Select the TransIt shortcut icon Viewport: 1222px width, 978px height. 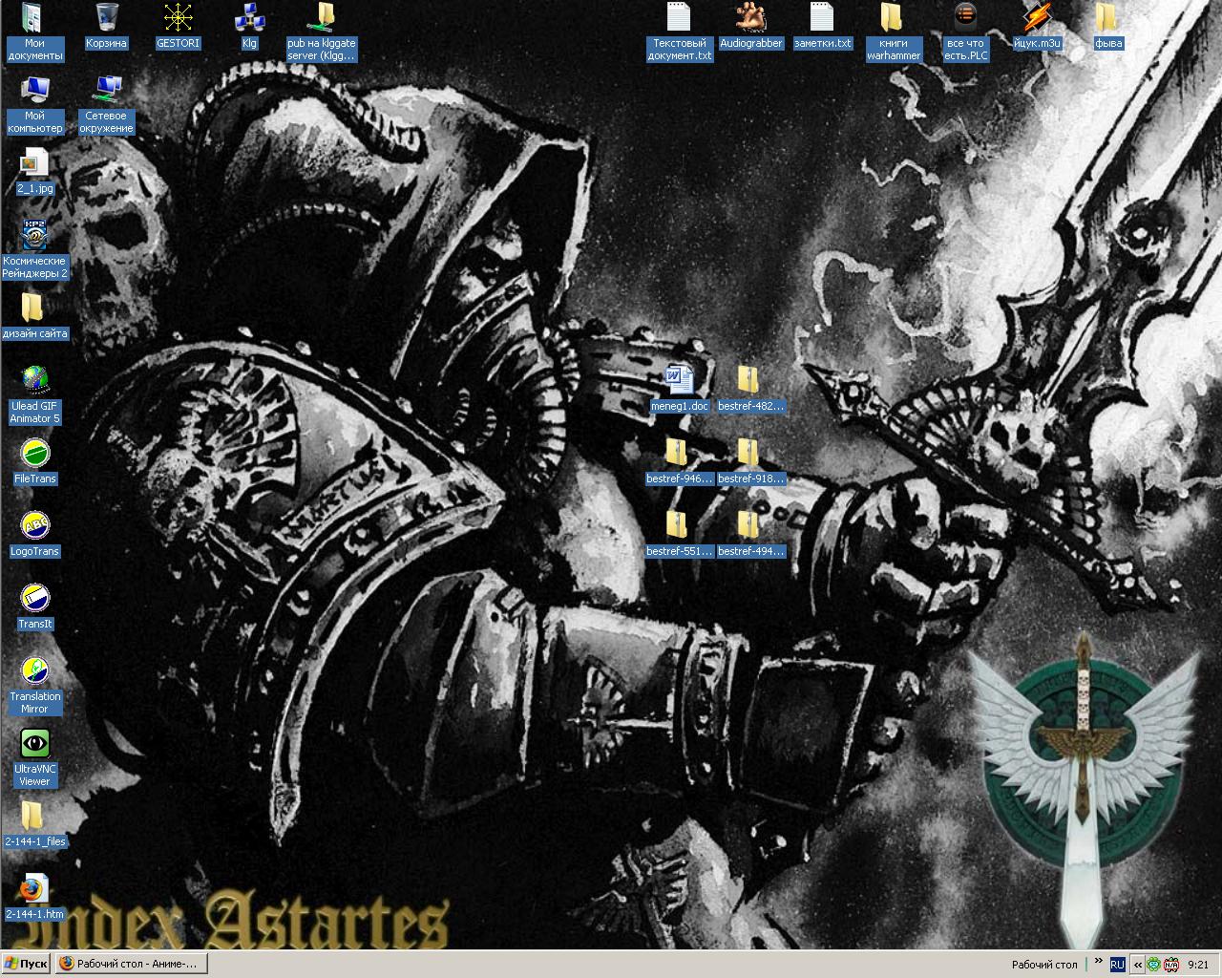(34, 607)
